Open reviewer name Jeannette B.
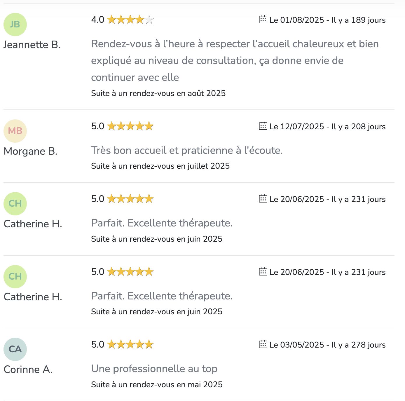This screenshot has width=405, height=401. click(x=32, y=45)
